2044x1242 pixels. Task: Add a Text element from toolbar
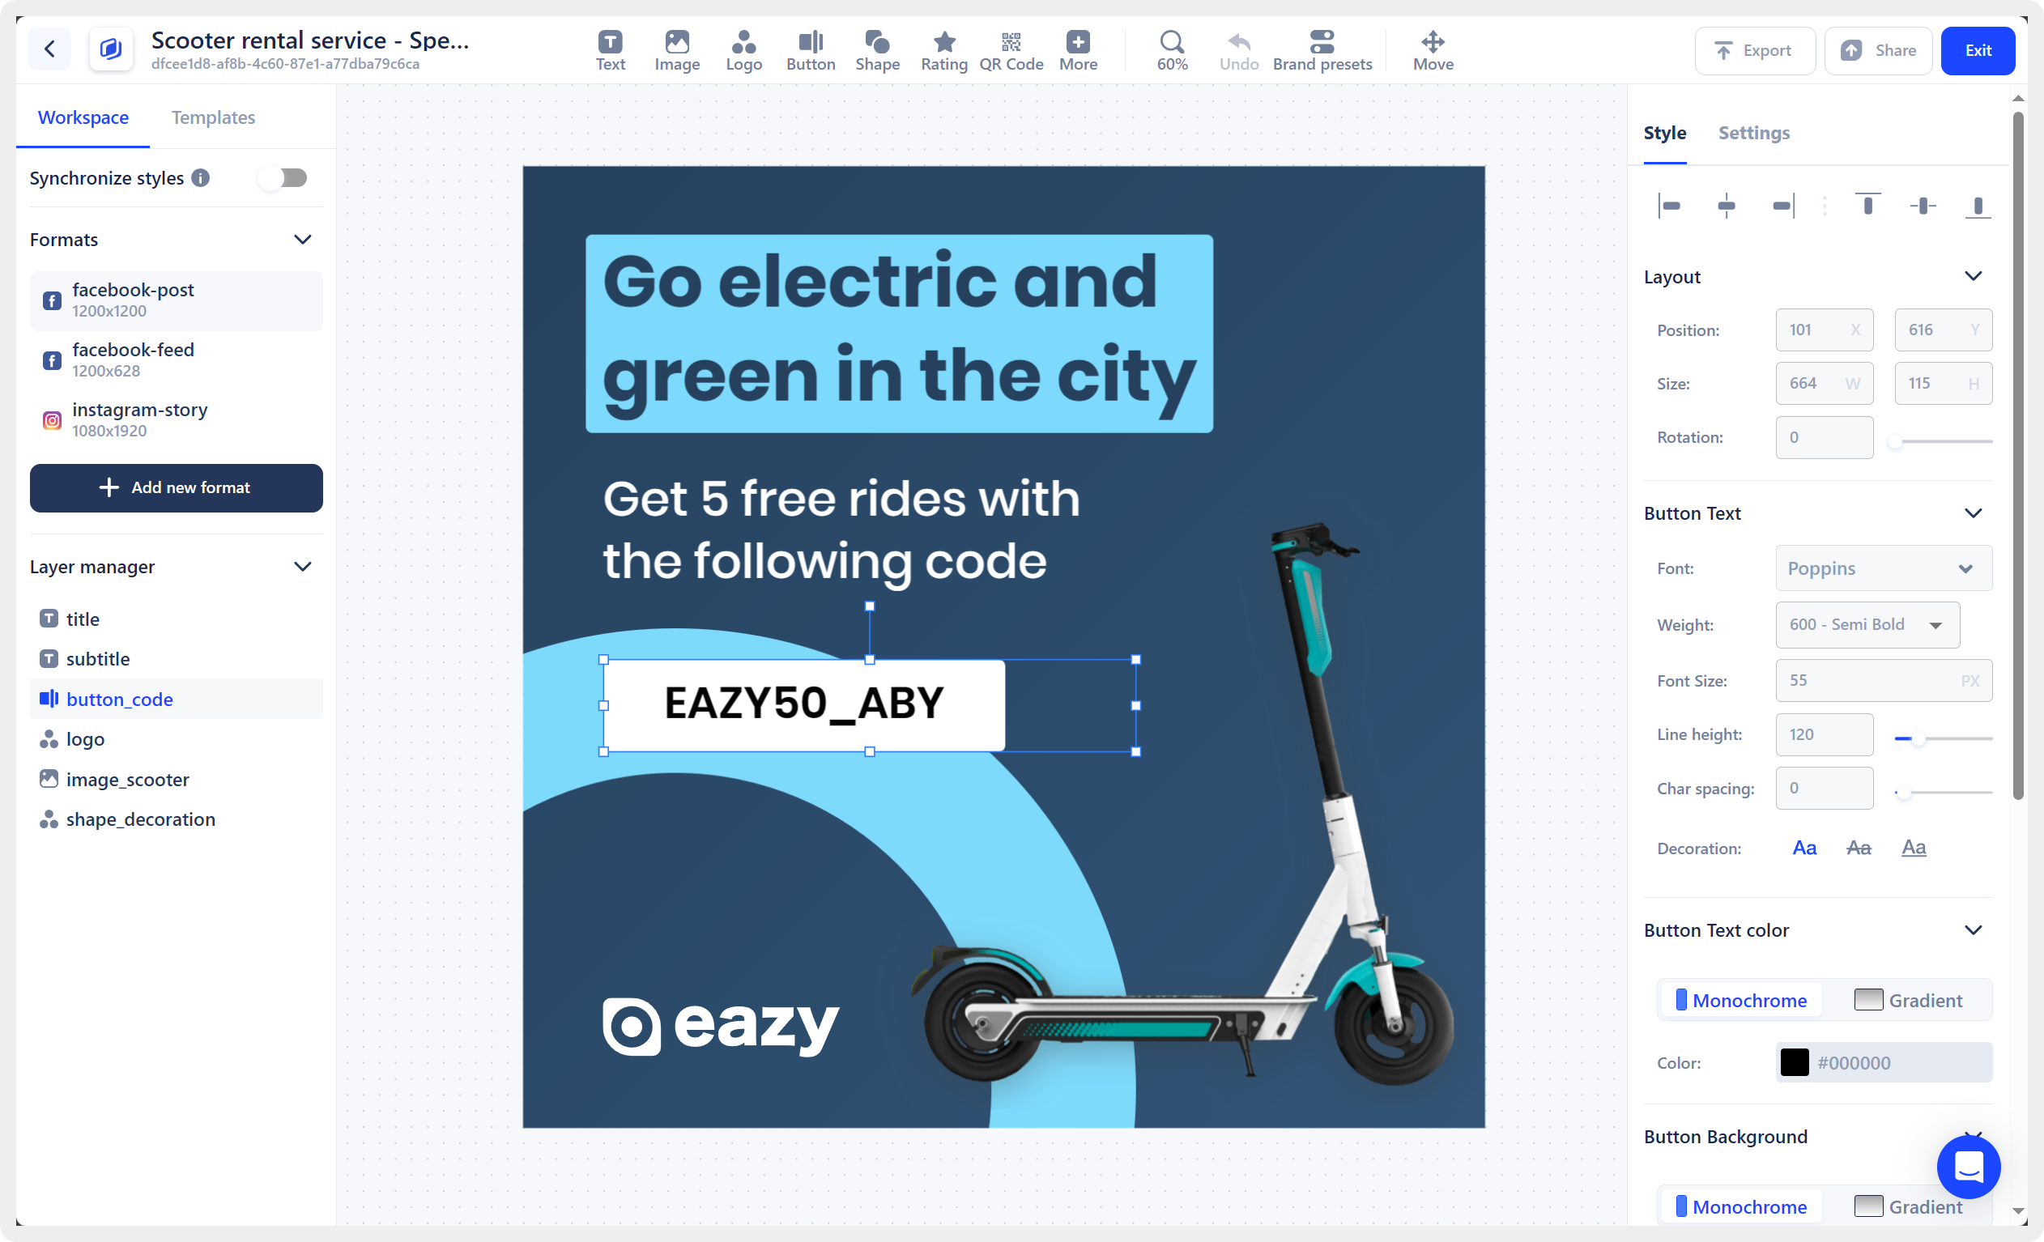[x=610, y=50]
